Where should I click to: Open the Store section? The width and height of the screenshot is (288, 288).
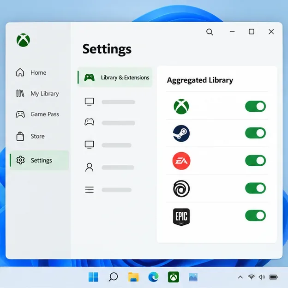click(30, 136)
